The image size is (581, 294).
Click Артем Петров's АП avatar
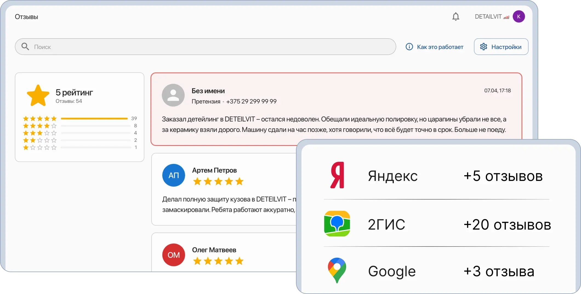[173, 175]
